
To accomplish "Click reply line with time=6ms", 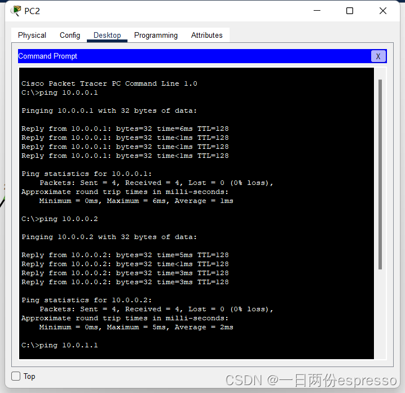I will [125, 129].
